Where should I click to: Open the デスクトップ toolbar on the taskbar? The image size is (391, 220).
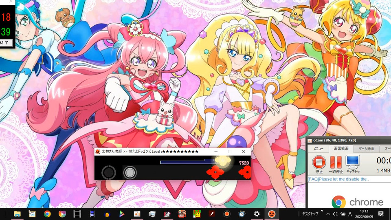coord(310,214)
